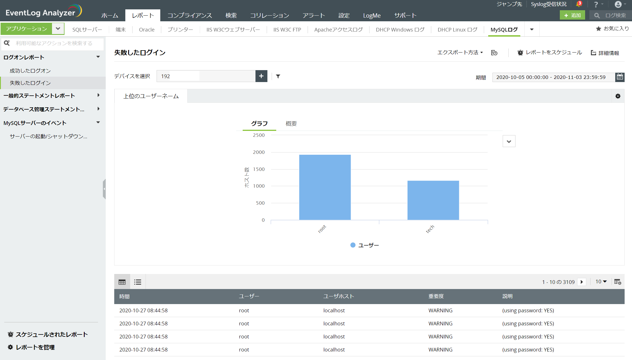Open the rows-per-page 10 dropdown
This screenshot has width=632, height=360.
pyautogui.click(x=601, y=282)
